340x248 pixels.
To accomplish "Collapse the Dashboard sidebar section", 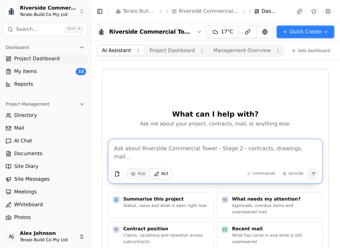I will (82, 47).
